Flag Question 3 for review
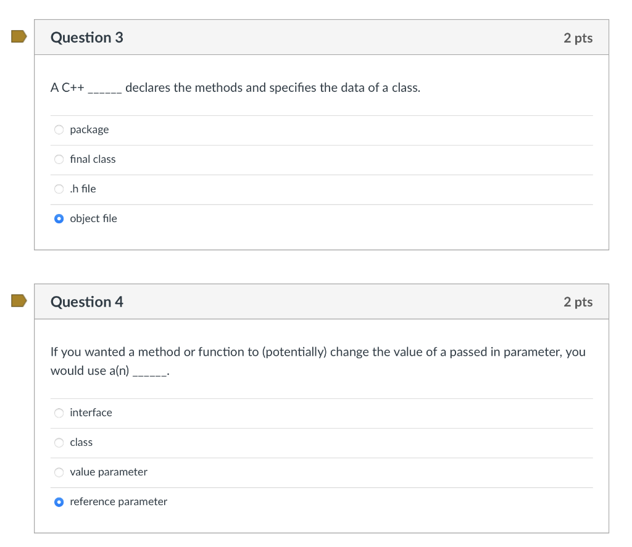Screen dimensions: 632x547 (x=19, y=37)
